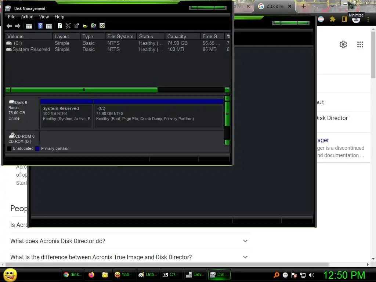Click the vertical scrollbar thumb in disk pane
The image size is (376, 282).
click(227, 114)
